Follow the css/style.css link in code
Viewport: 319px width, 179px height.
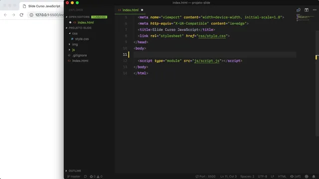pyautogui.click(x=212, y=36)
